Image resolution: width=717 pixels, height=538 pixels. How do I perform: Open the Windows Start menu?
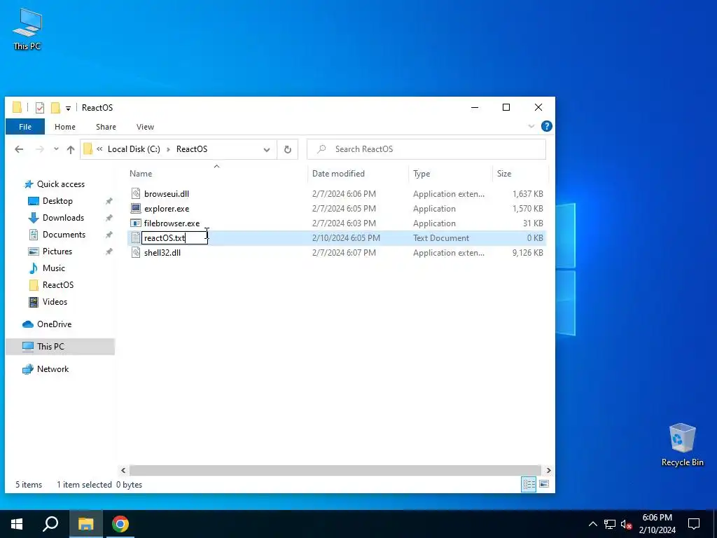[x=17, y=524]
